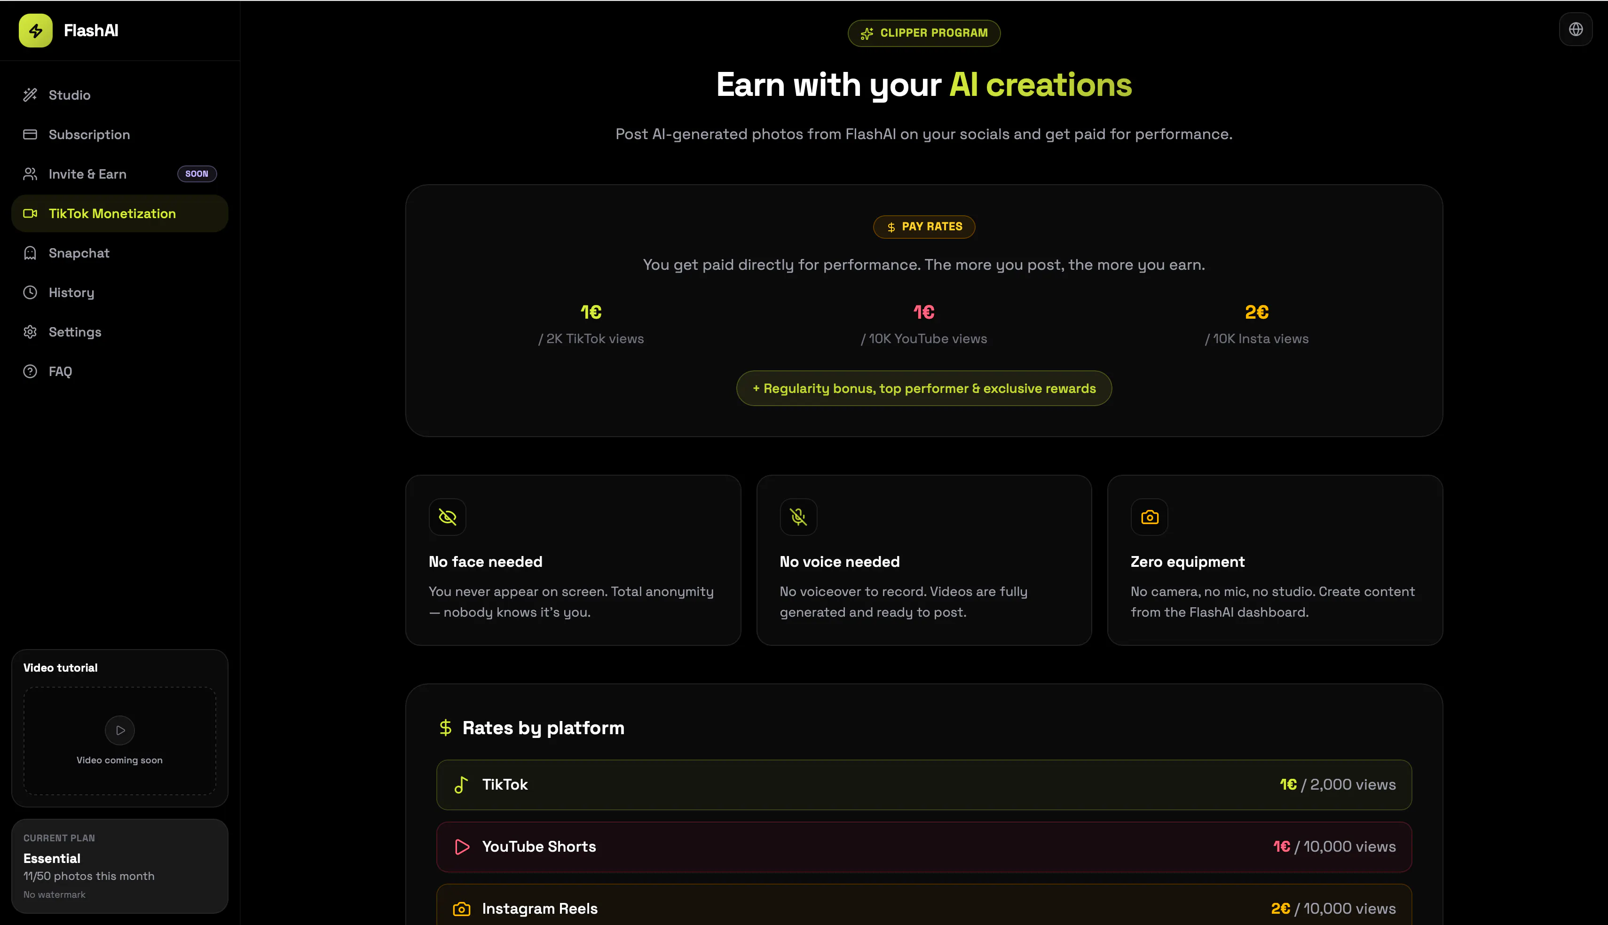Click the Clipper Program badge
1608x925 pixels.
point(924,33)
